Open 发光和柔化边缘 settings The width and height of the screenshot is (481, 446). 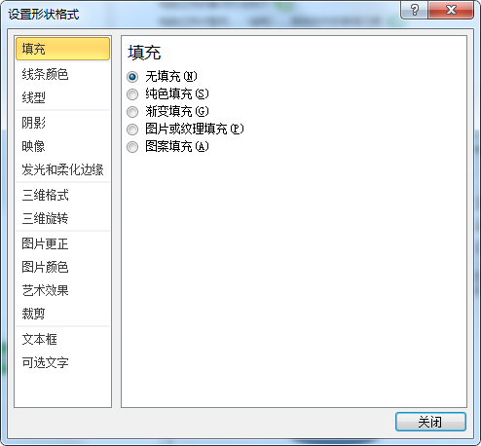62,169
